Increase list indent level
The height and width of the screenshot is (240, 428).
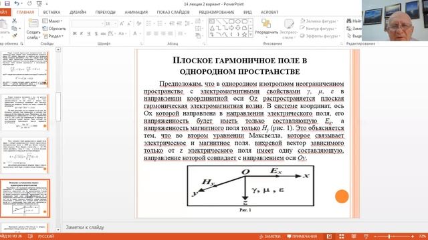coord(179,23)
